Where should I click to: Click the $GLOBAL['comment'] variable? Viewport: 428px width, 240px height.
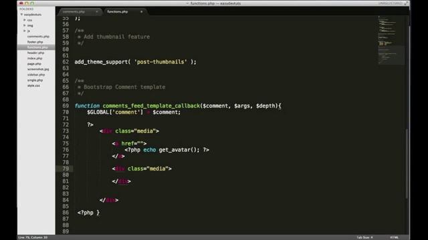(115, 112)
